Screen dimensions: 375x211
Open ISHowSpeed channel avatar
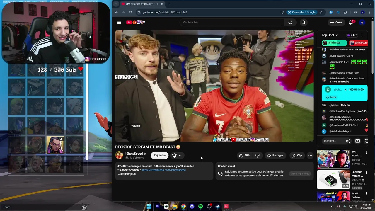tap(119, 155)
